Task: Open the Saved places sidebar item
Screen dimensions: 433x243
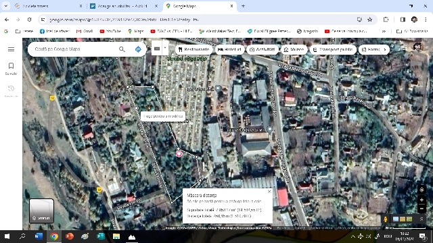Action: [11, 69]
